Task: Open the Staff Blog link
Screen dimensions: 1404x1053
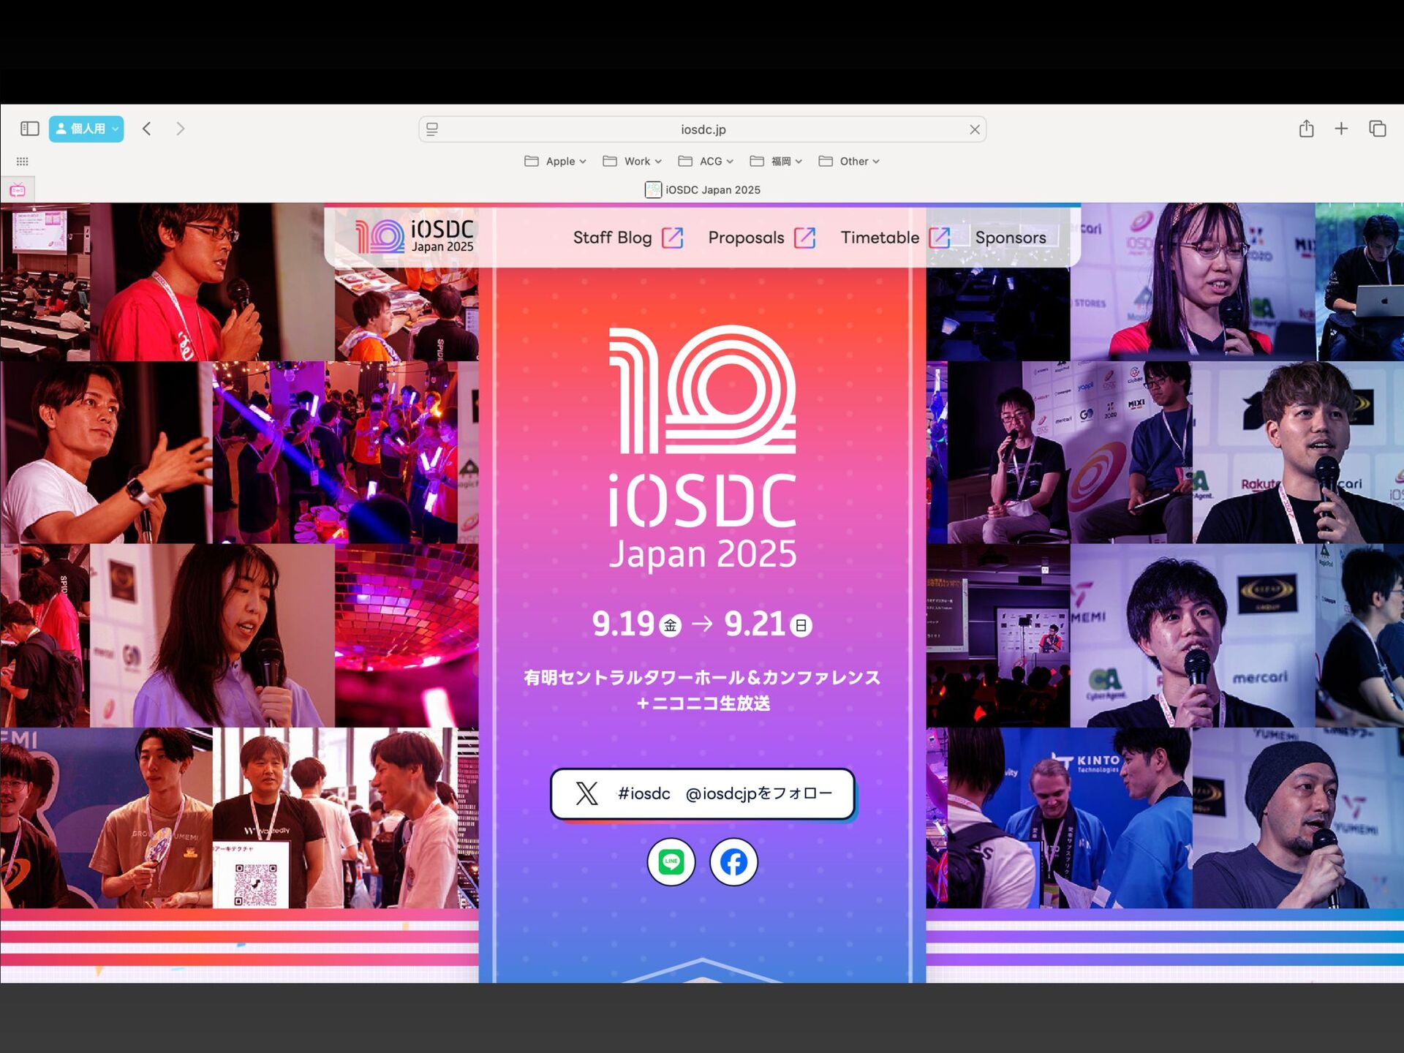Action: tap(612, 238)
